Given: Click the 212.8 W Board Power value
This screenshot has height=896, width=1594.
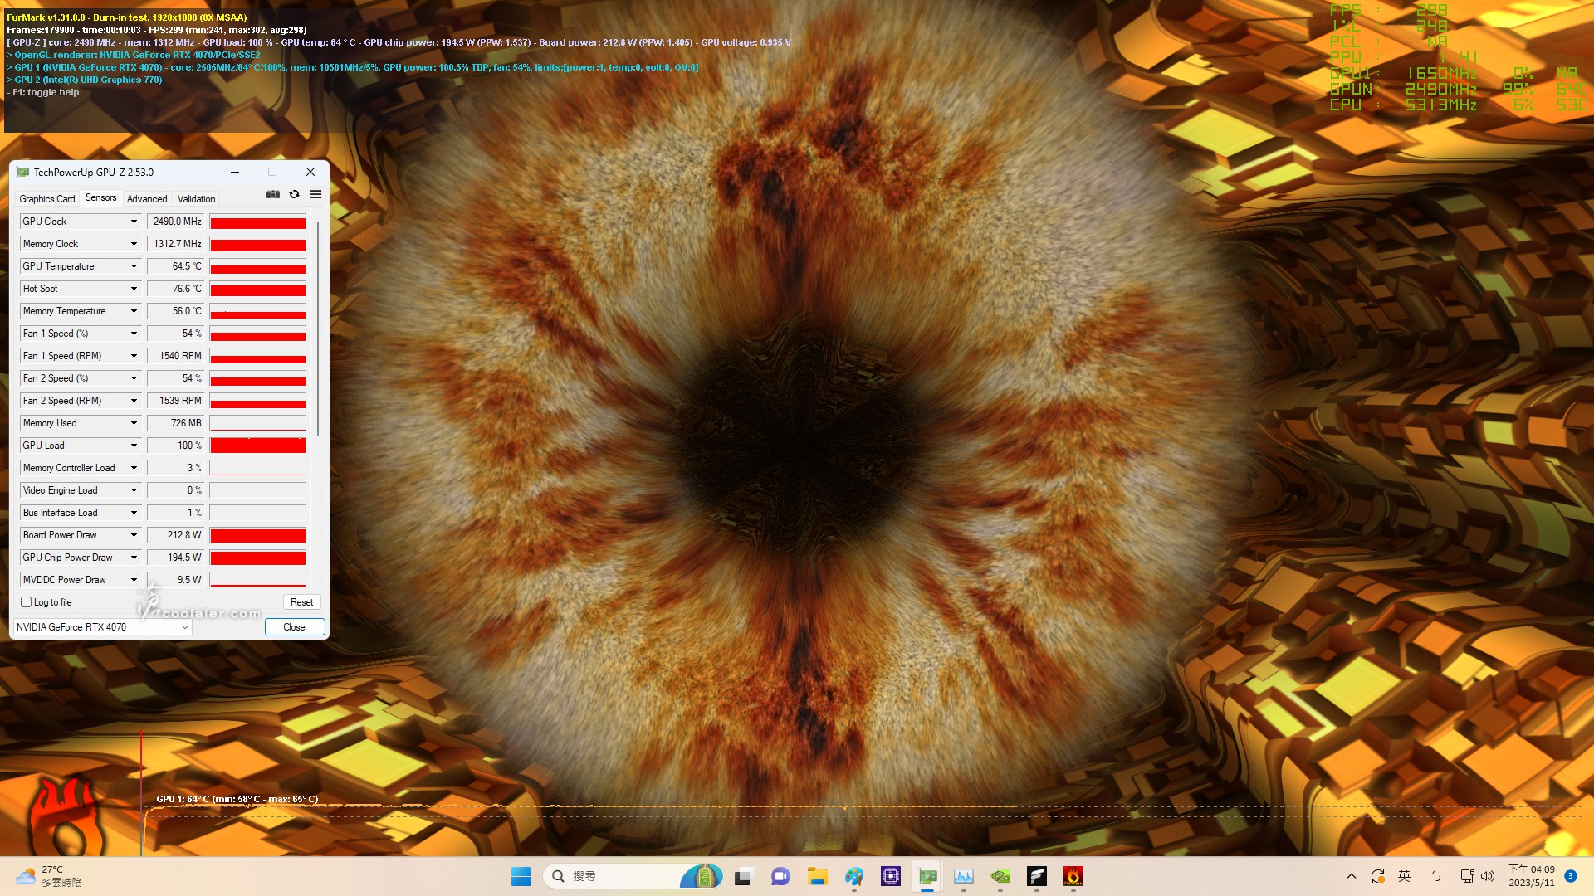Looking at the screenshot, I should click(x=176, y=535).
